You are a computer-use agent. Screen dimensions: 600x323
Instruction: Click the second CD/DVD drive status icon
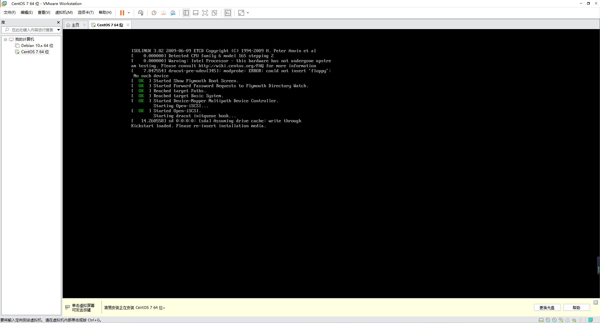(x=554, y=320)
